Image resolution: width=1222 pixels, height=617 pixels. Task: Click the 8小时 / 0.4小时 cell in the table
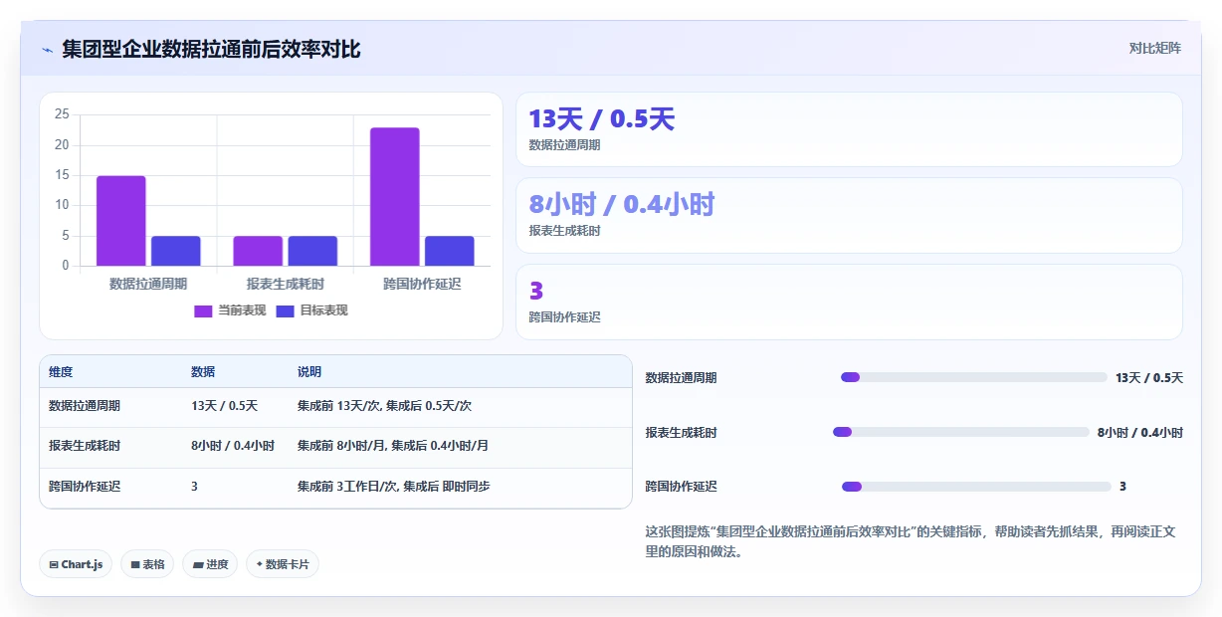pos(233,446)
